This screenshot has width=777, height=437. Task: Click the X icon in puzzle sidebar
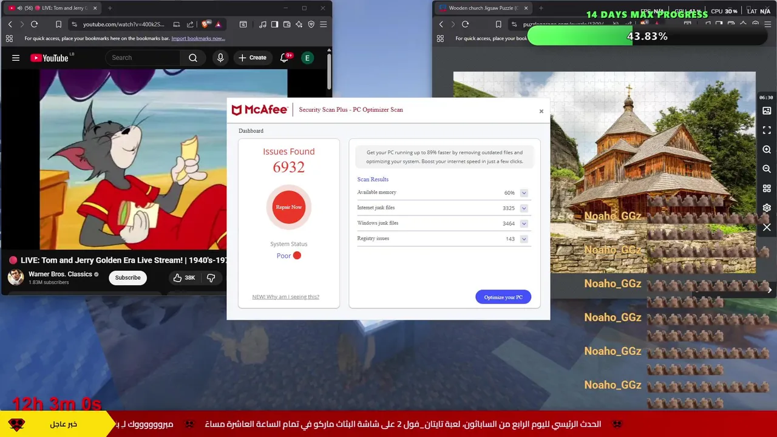[x=767, y=228]
